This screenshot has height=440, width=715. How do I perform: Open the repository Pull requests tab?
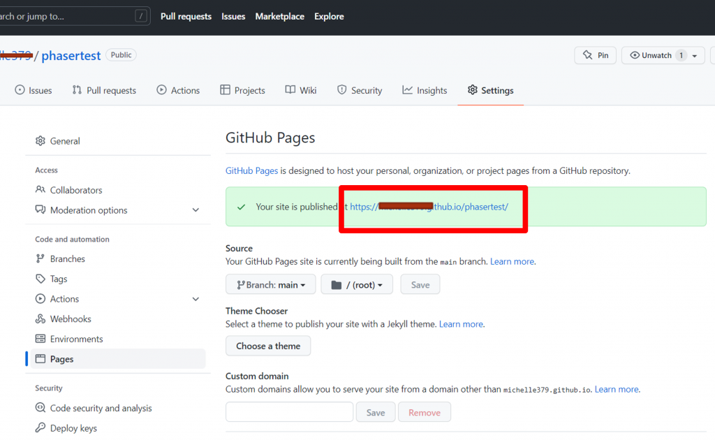click(104, 90)
